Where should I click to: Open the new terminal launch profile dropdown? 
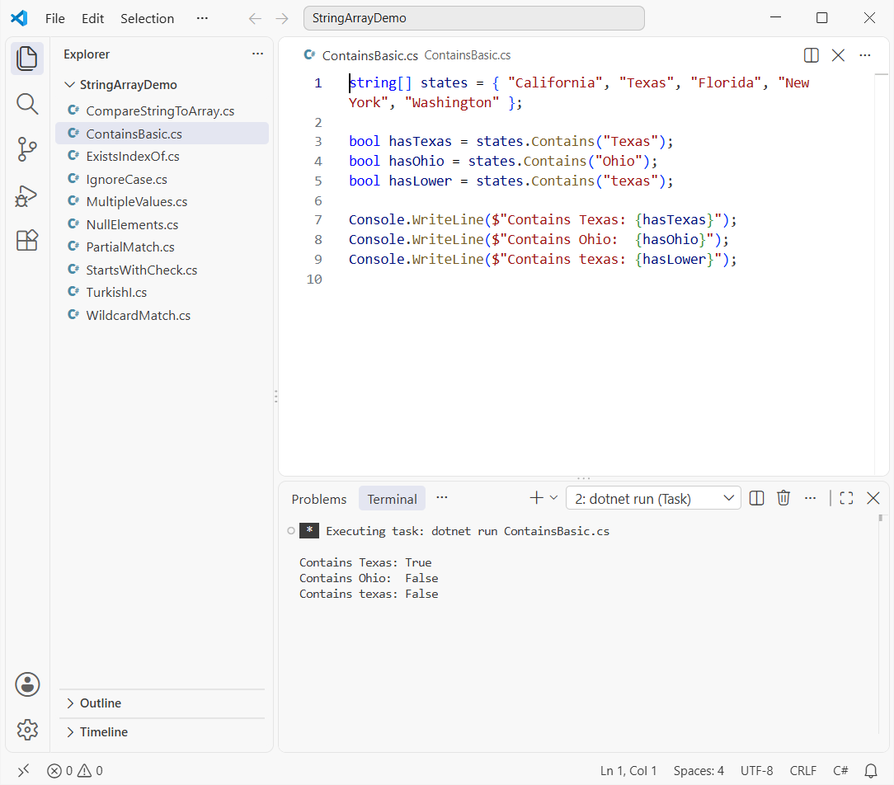[x=553, y=498]
